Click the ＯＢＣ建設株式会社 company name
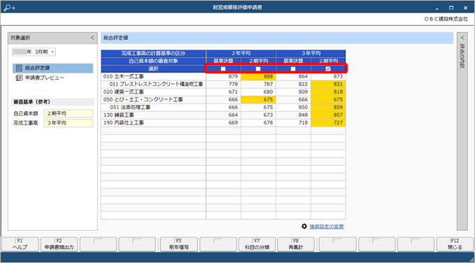The height and width of the screenshot is (263, 475). (x=446, y=19)
